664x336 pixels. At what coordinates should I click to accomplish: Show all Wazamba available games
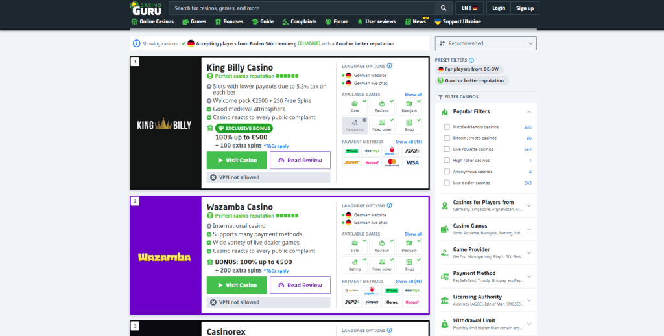tap(413, 234)
